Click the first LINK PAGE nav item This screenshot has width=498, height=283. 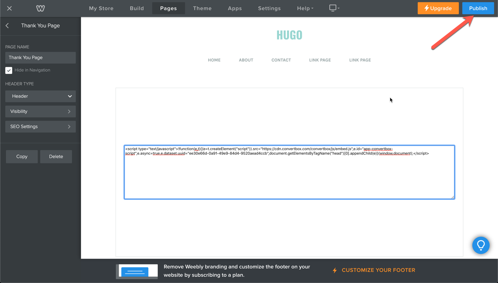click(320, 60)
